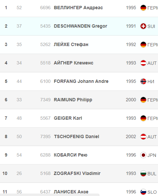Click the ЛАНИСЕК Анзе name

coord(71,192)
